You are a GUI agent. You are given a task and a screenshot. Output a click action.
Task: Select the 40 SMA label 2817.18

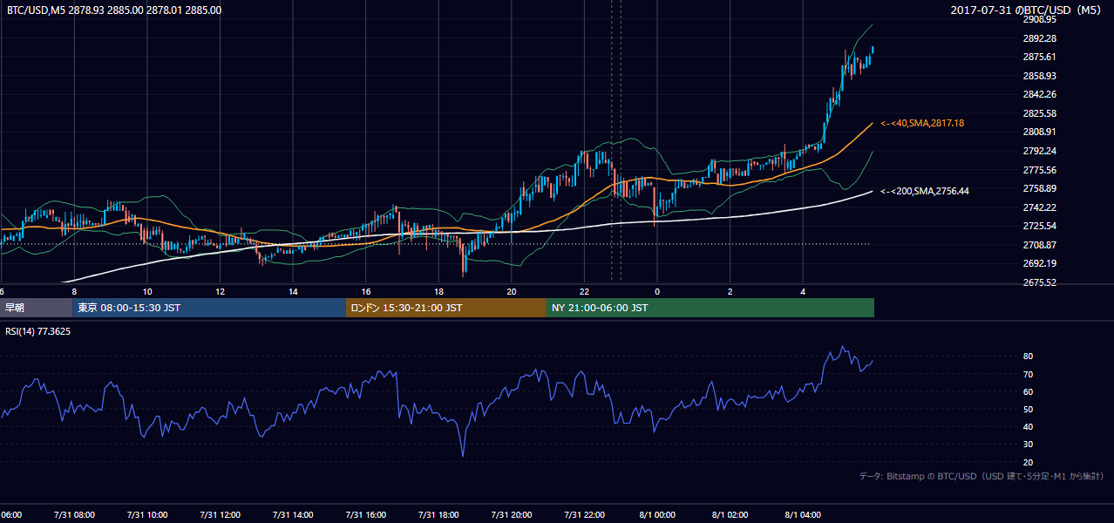click(922, 124)
